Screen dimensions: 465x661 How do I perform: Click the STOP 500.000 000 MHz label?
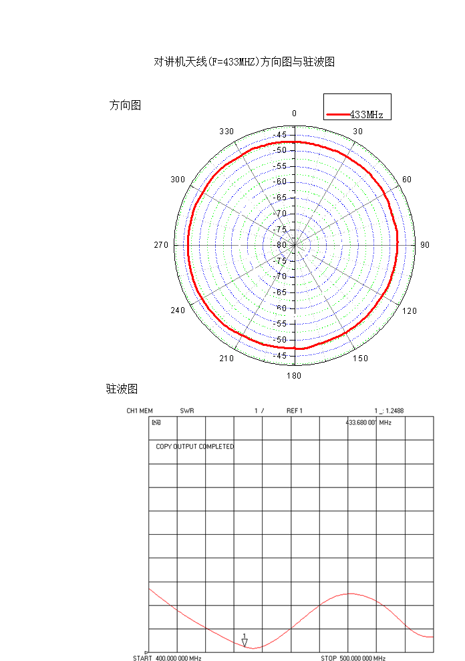[354, 658]
